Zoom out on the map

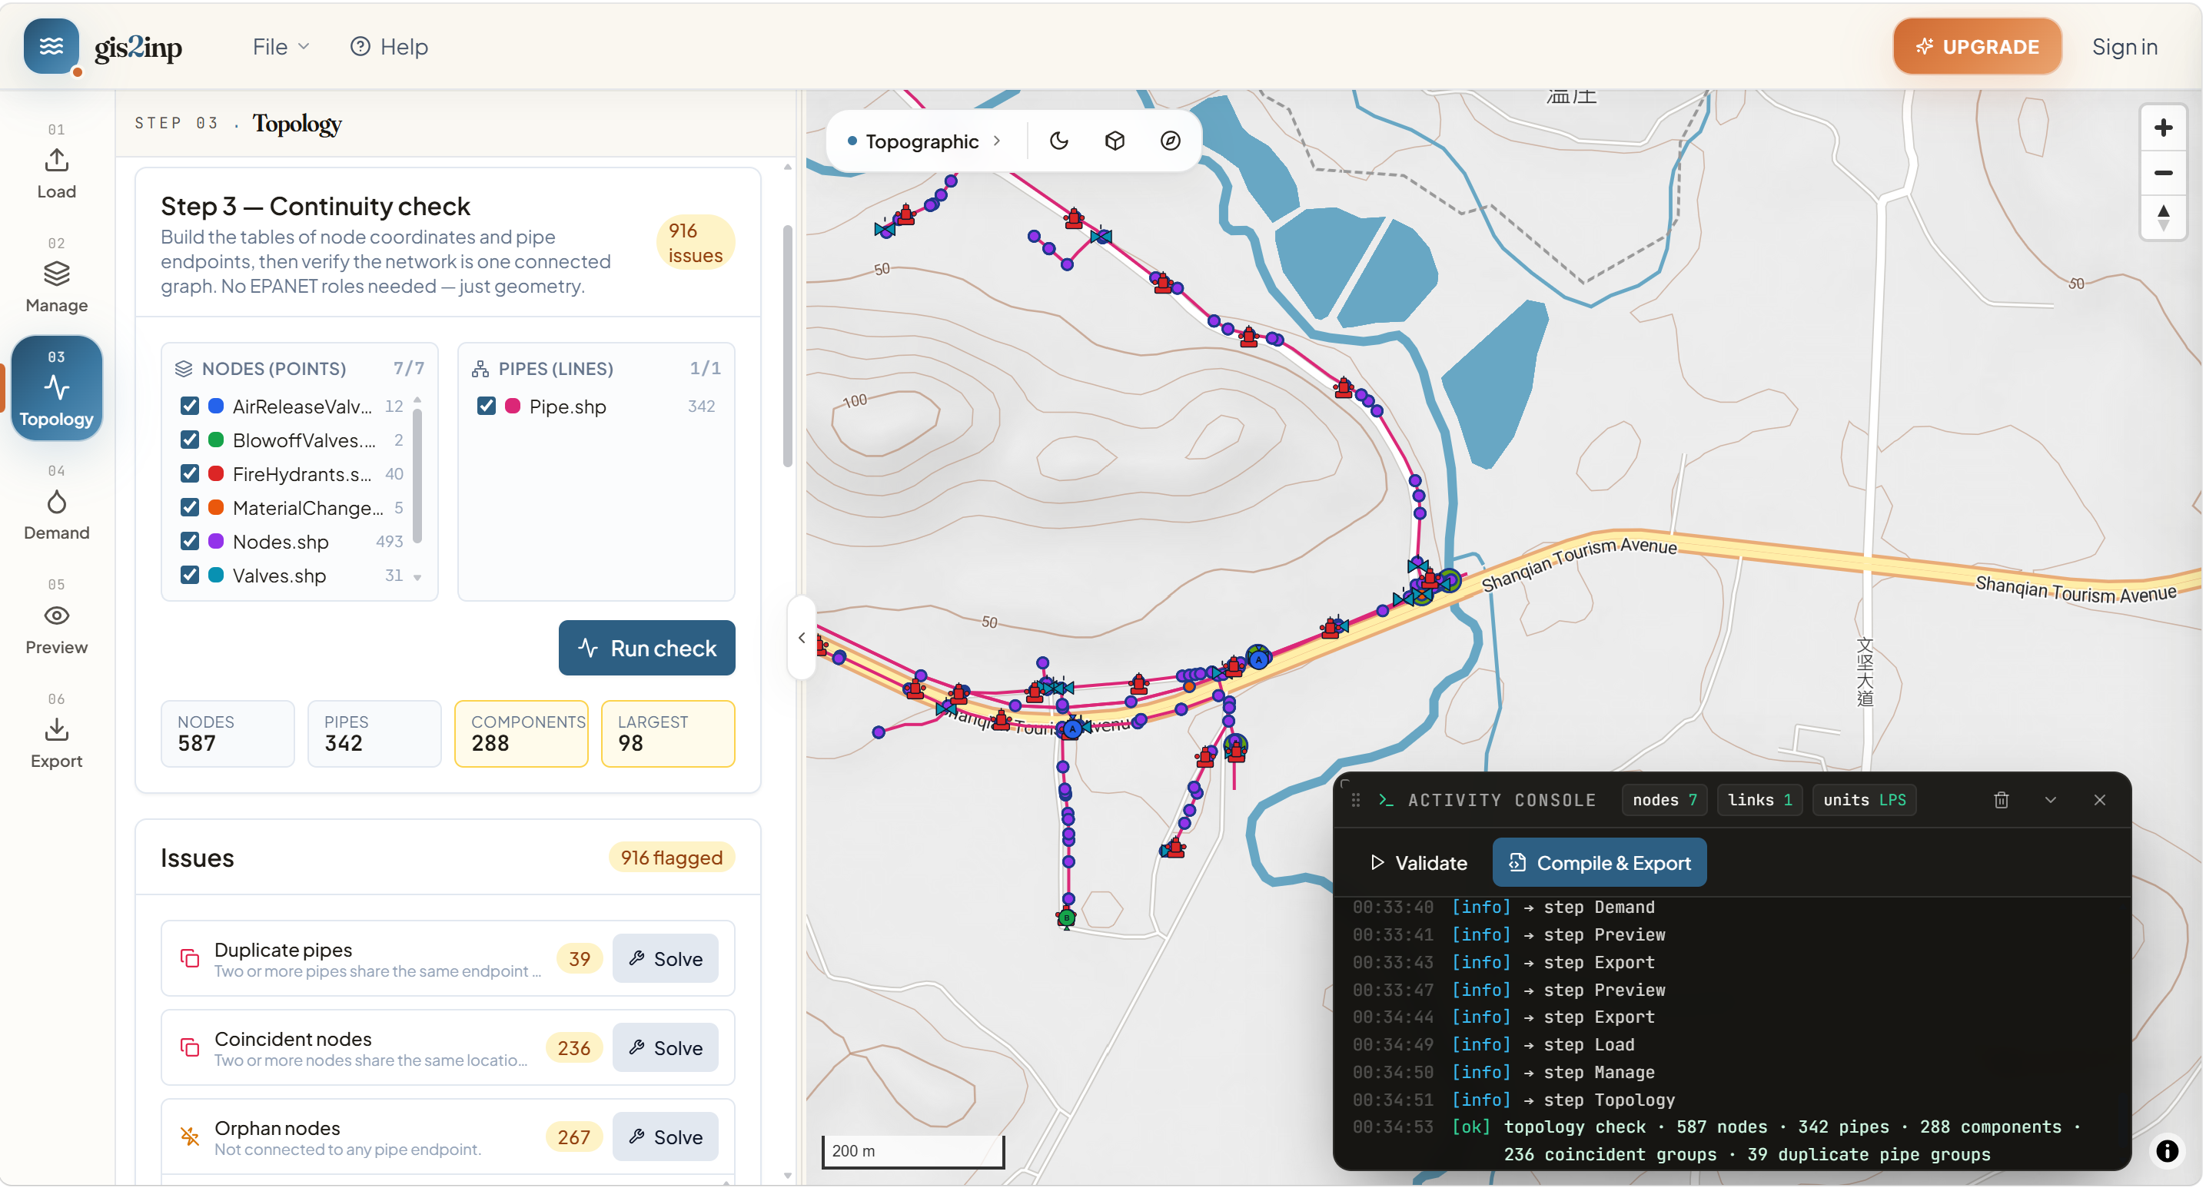(2162, 173)
